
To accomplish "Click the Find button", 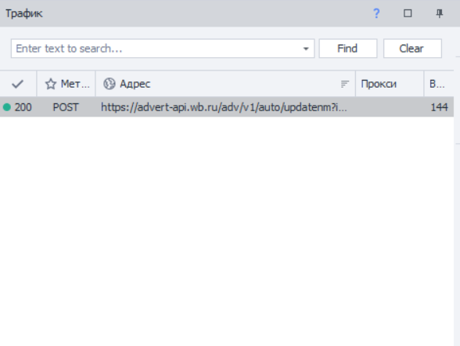I will [348, 49].
